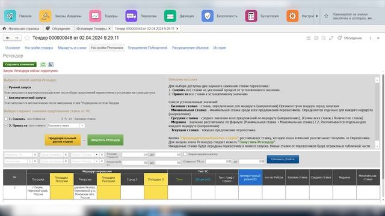Open the История tab
The image size is (385, 216).
[220, 48]
